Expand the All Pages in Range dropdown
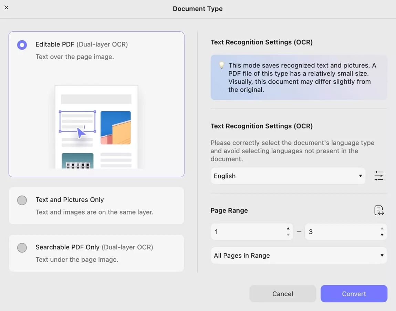Screen dimensions: 396x311 click(x=299, y=256)
